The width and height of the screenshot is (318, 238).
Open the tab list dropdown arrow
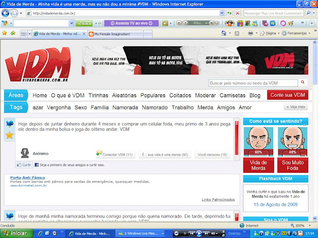click(x=29, y=34)
